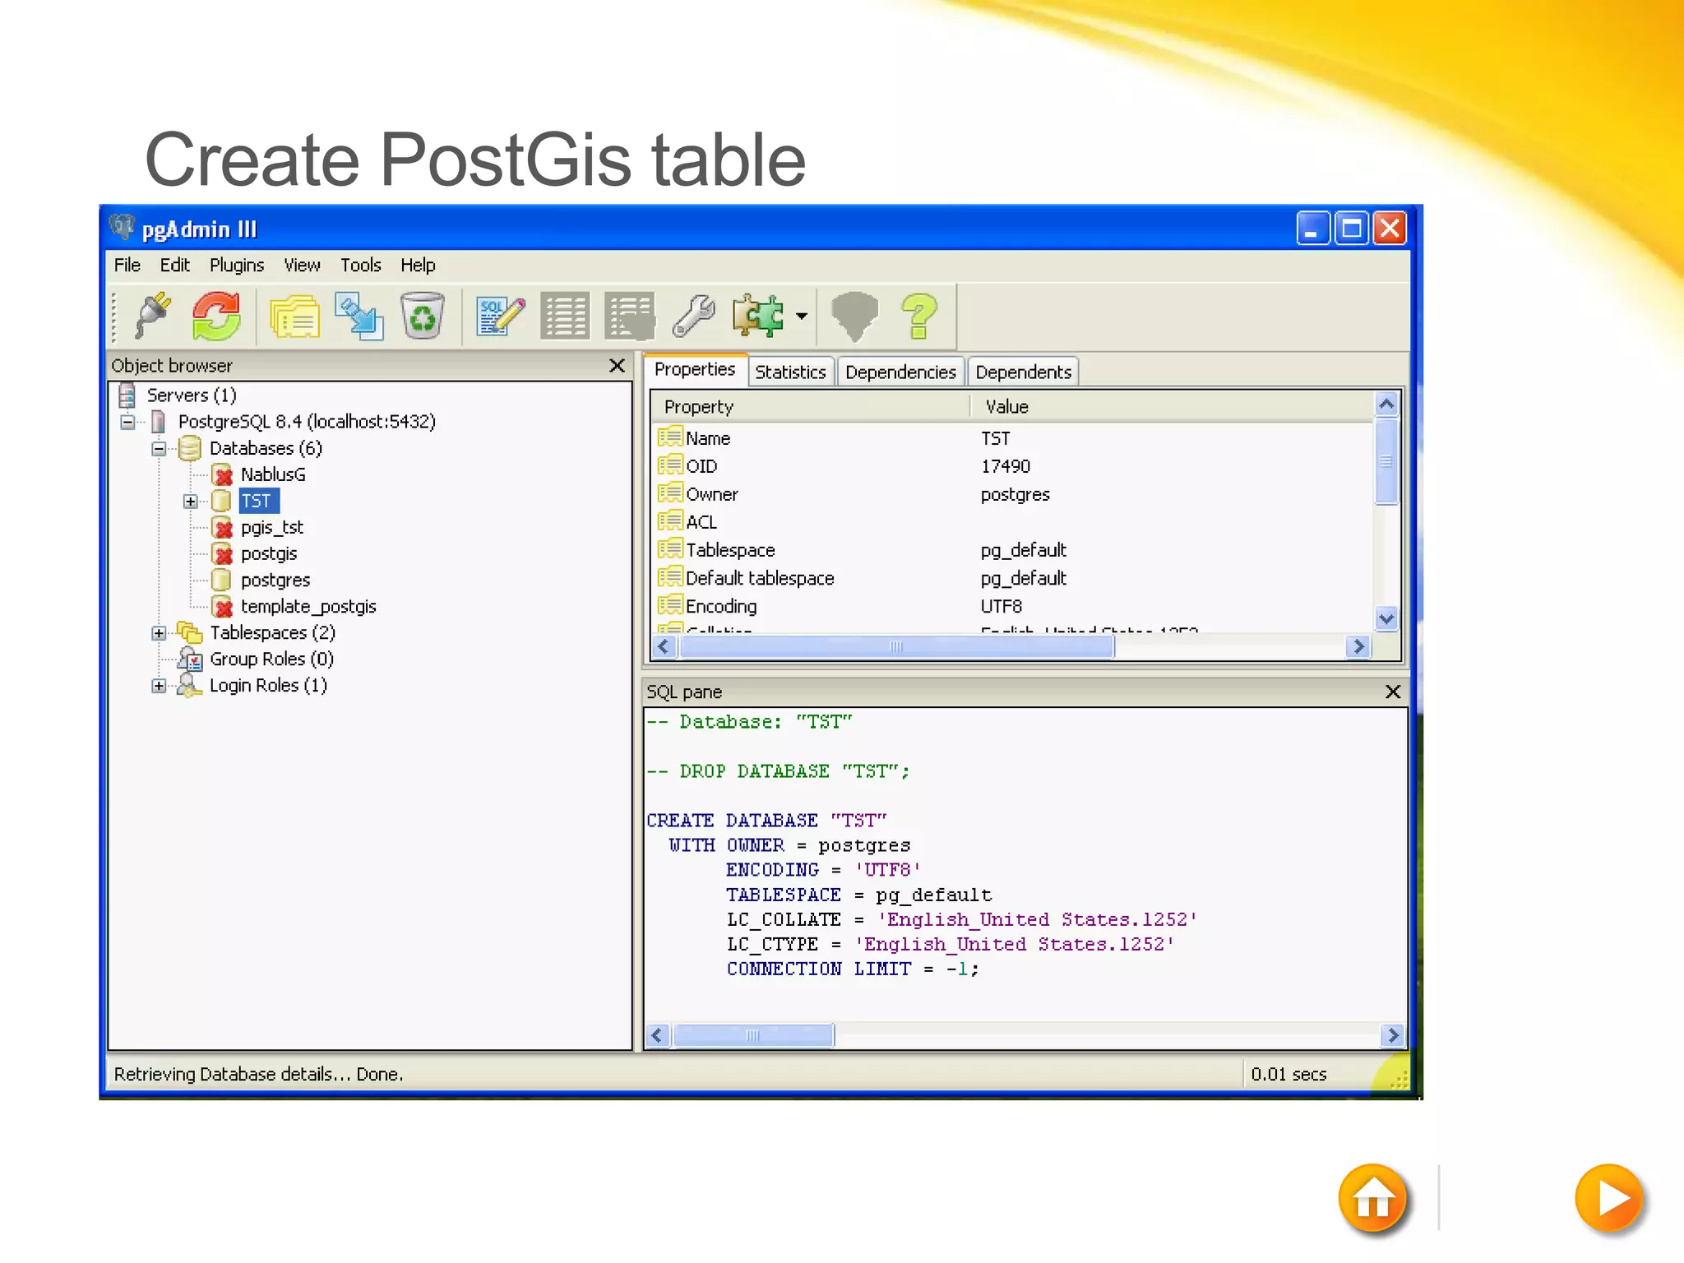Advance to next slide play button
1684x1263 pixels.
(1609, 1199)
